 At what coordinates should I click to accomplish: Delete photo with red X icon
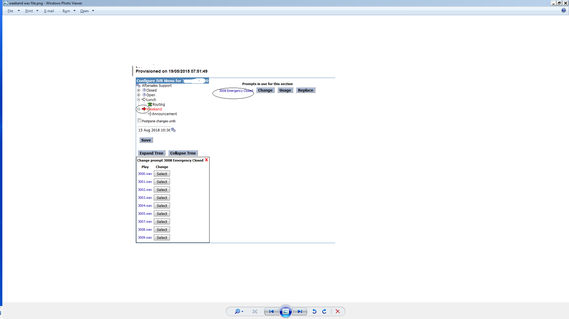pos(338,311)
